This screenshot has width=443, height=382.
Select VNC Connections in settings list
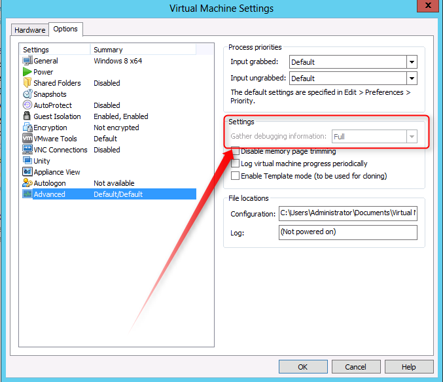click(x=60, y=150)
